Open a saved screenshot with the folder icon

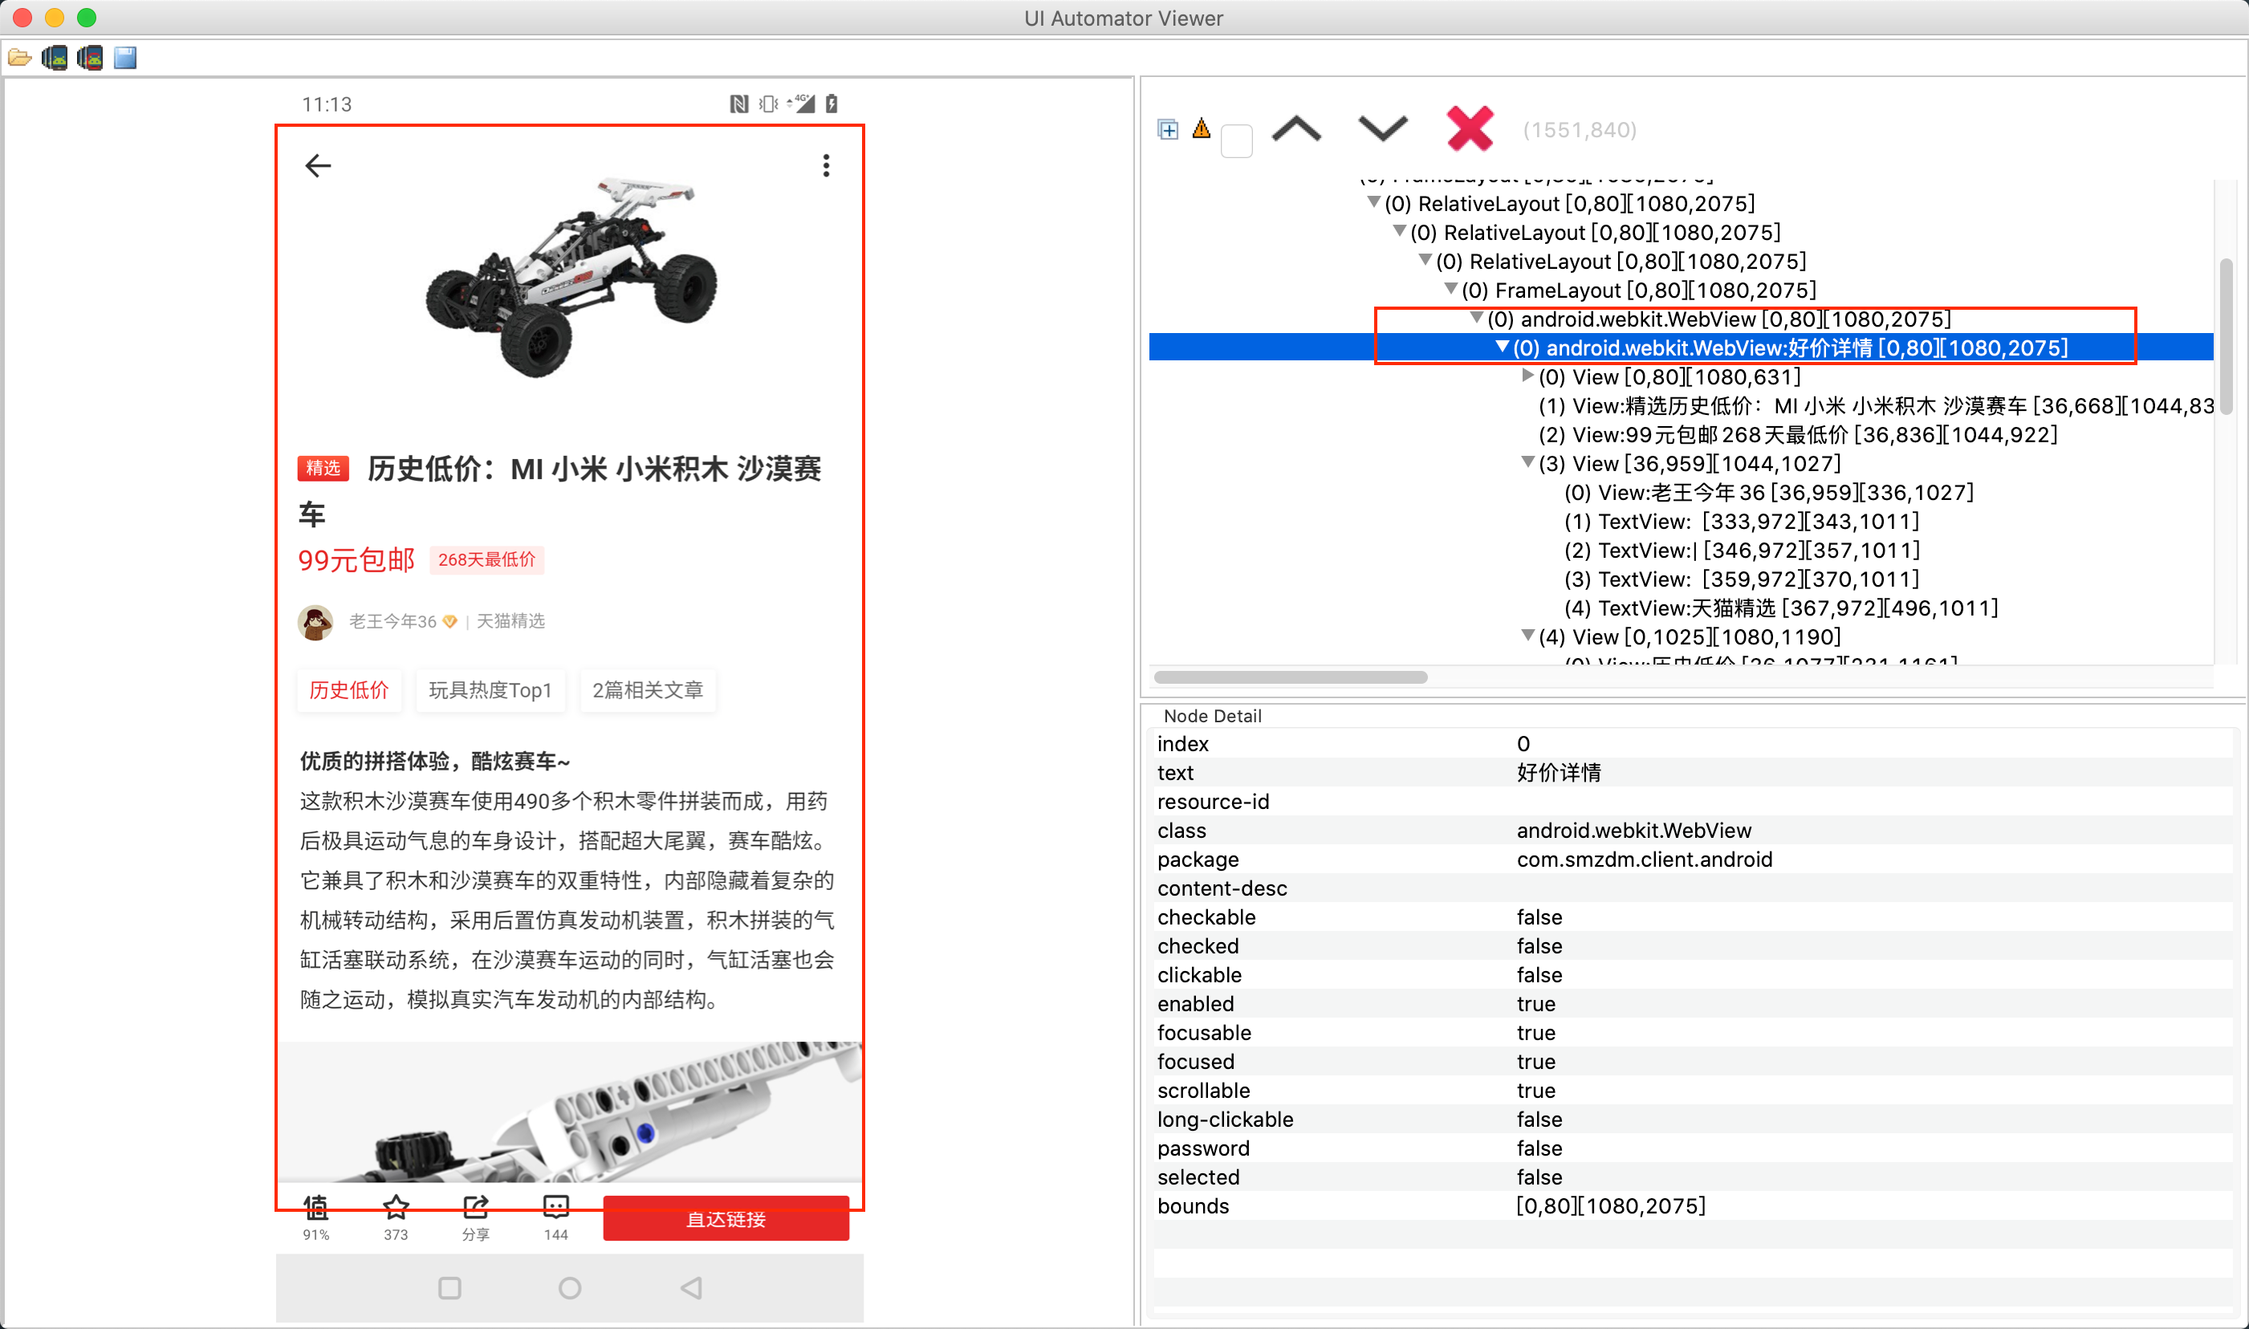(x=18, y=59)
